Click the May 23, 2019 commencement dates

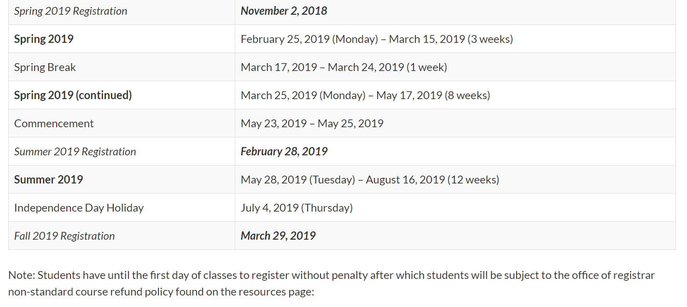pos(312,124)
